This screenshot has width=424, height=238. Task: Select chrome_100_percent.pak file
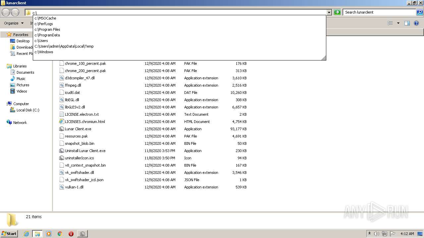[x=85, y=63]
